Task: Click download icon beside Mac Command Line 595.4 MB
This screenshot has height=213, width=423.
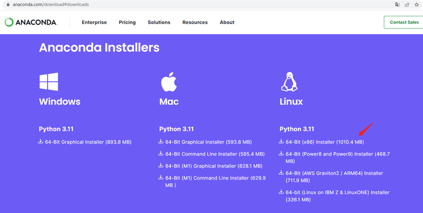Action: pos(160,153)
